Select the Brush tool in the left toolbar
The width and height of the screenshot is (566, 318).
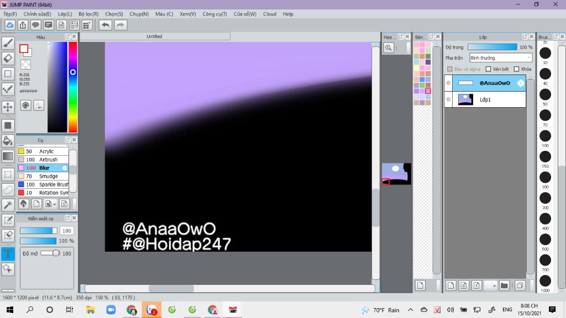coord(8,43)
